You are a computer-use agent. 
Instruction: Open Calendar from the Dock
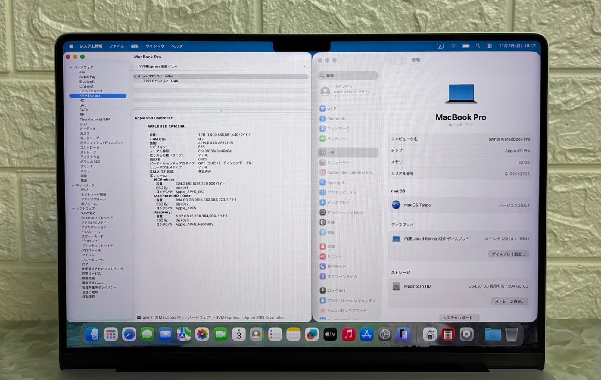tap(239, 334)
